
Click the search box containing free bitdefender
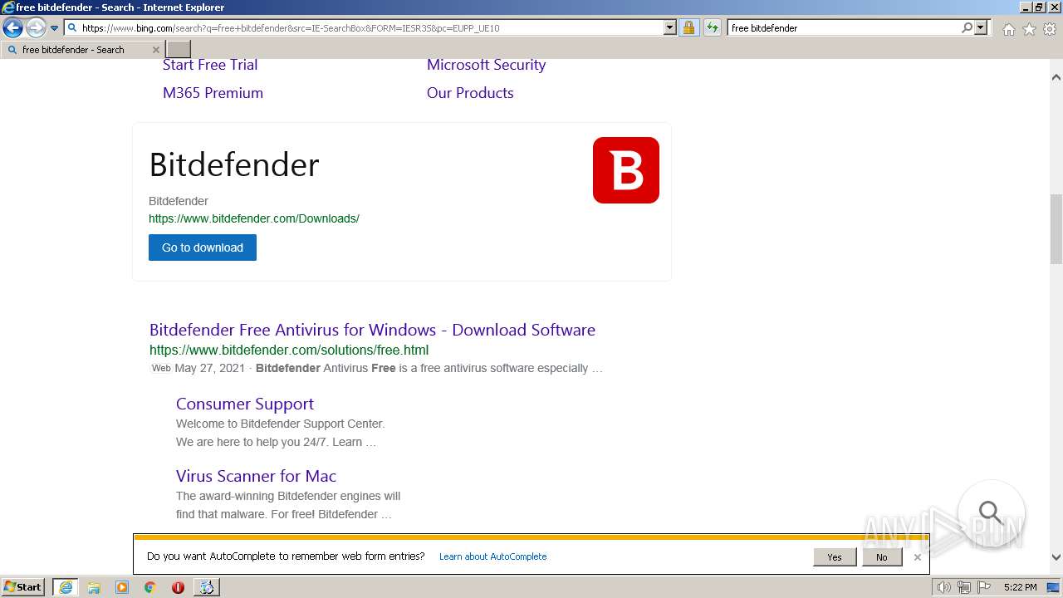pos(843,27)
